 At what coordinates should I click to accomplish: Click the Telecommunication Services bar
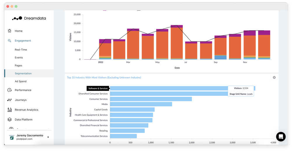(123, 136)
